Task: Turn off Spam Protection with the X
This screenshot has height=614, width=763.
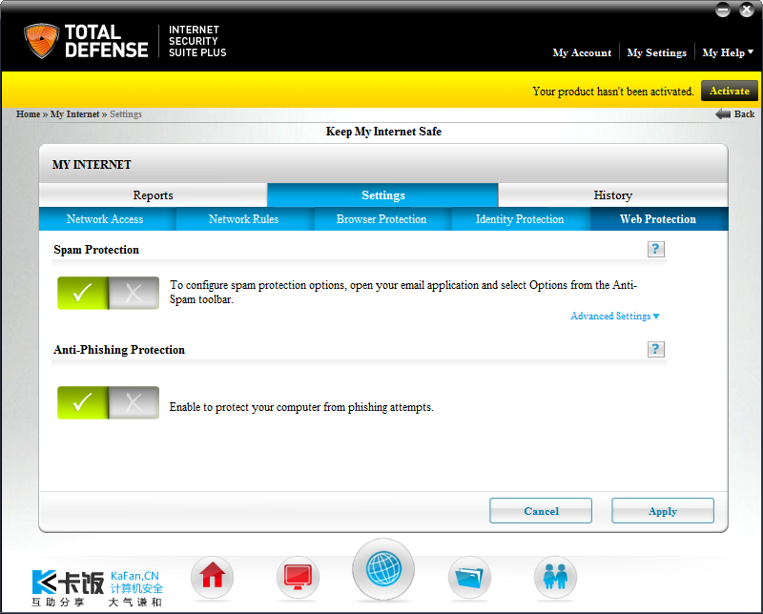Action: coord(134,293)
